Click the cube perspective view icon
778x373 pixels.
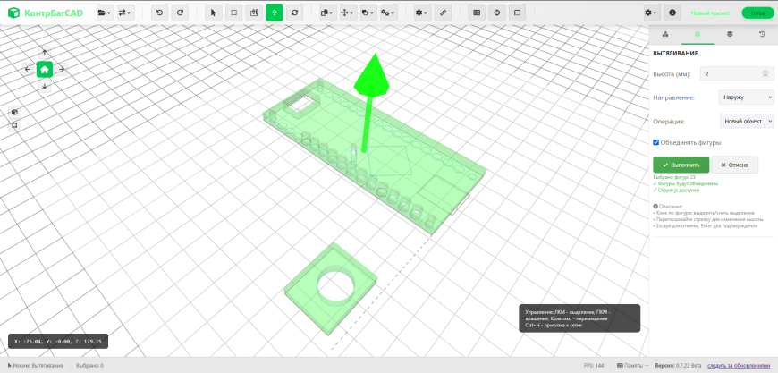[x=15, y=112]
